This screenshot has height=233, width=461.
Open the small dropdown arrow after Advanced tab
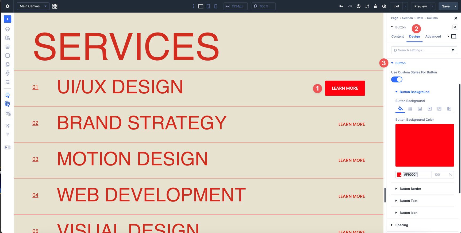tap(448, 36)
